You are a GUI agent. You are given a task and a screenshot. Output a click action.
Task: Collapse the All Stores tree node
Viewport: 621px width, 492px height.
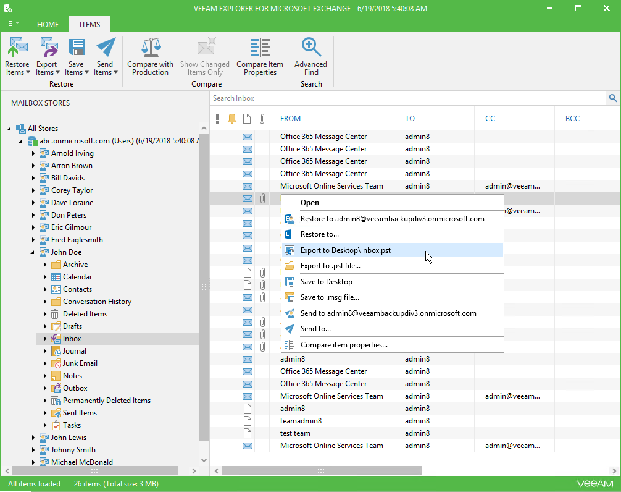pos(9,129)
